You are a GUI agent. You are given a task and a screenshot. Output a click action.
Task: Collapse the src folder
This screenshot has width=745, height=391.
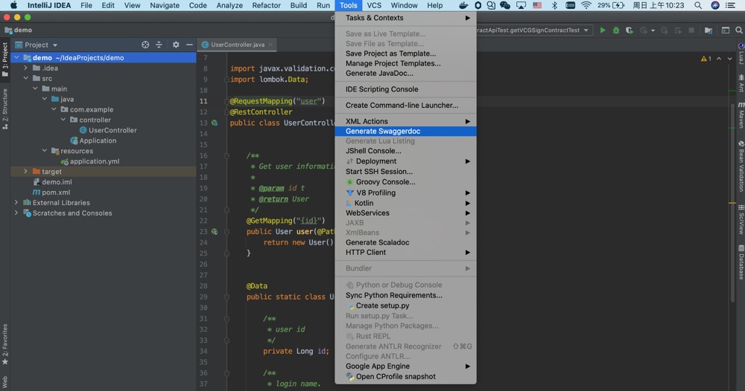point(25,78)
